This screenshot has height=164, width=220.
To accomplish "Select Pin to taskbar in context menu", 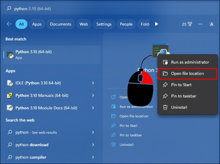I will click(x=188, y=96).
